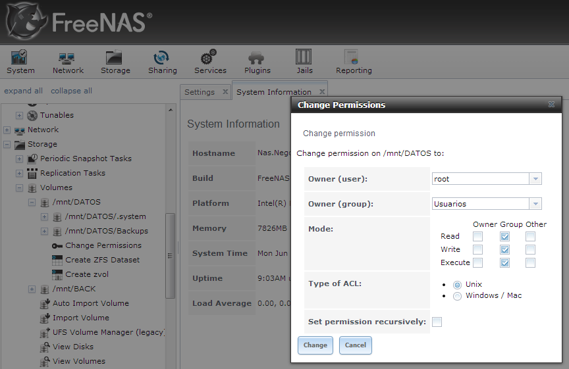This screenshot has height=369, width=569.
Task: Click the Import Volume icon
Action: click(x=45, y=318)
